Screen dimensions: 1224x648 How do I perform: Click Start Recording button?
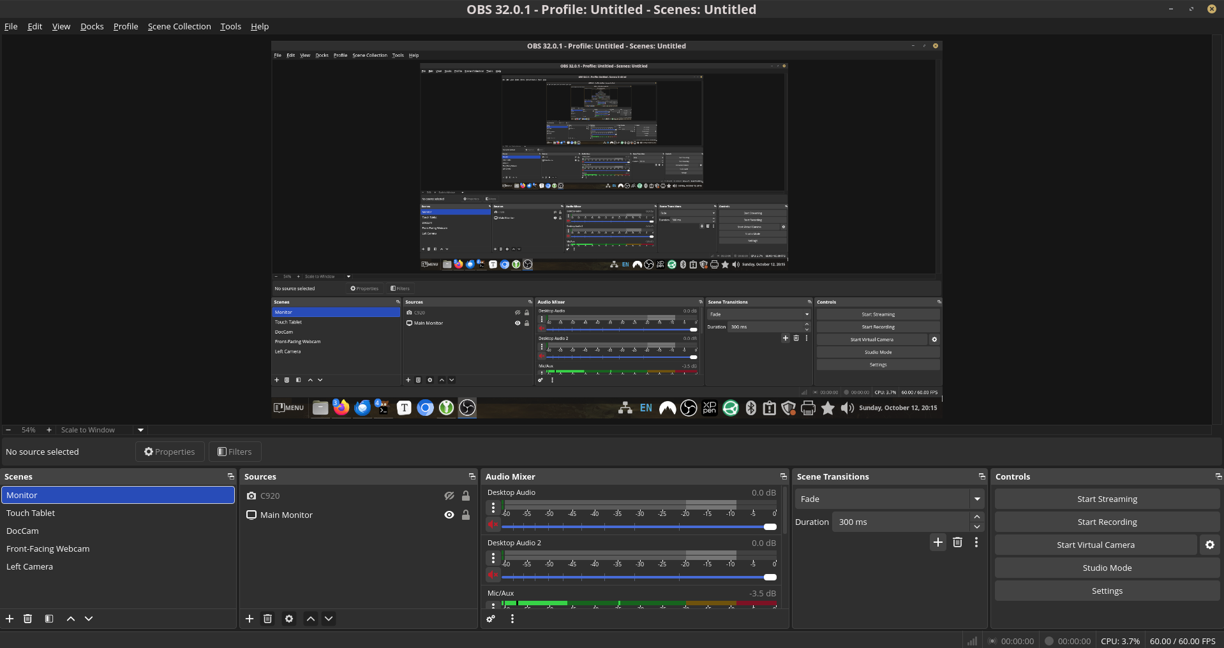[x=1107, y=522]
